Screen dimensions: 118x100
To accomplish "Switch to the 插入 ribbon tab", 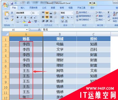I will click(22, 8).
